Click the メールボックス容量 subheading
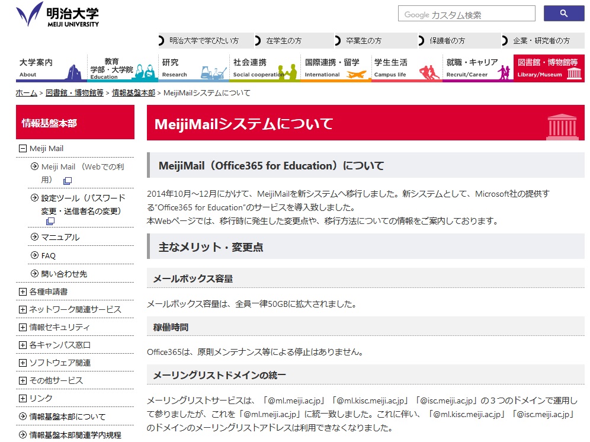This screenshot has width=590, height=442. [193, 278]
